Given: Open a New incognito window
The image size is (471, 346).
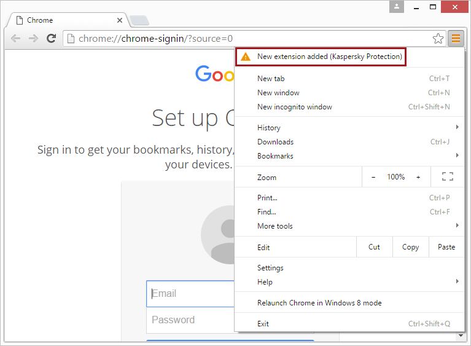Looking at the screenshot, I should pyautogui.click(x=349, y=107).
